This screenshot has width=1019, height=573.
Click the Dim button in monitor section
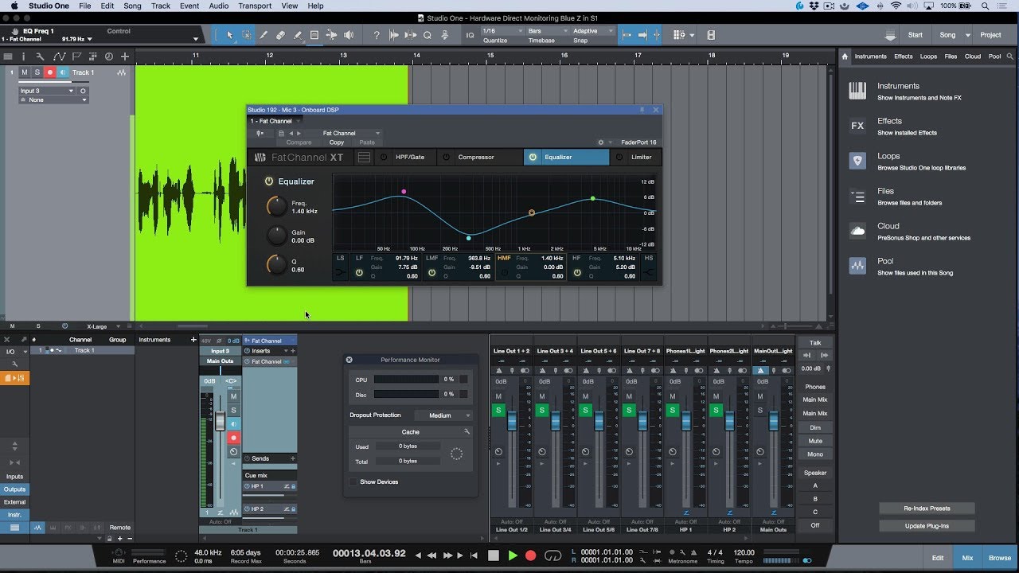[815, 427]
